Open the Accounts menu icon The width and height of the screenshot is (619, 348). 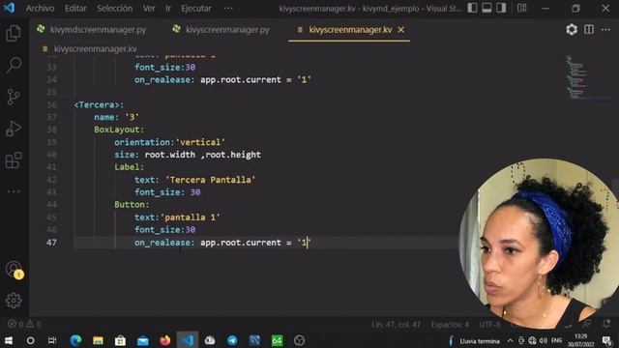[15, 270]
